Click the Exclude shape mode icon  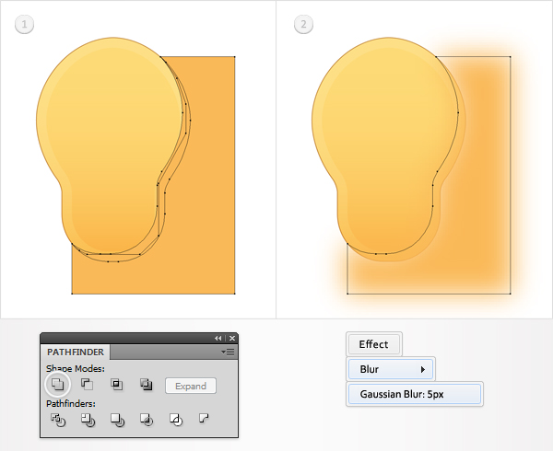146,384
